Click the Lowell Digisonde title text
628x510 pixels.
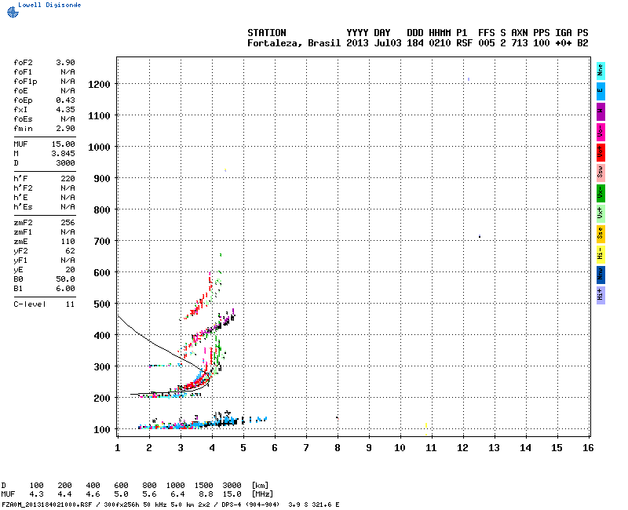point(49,5)
